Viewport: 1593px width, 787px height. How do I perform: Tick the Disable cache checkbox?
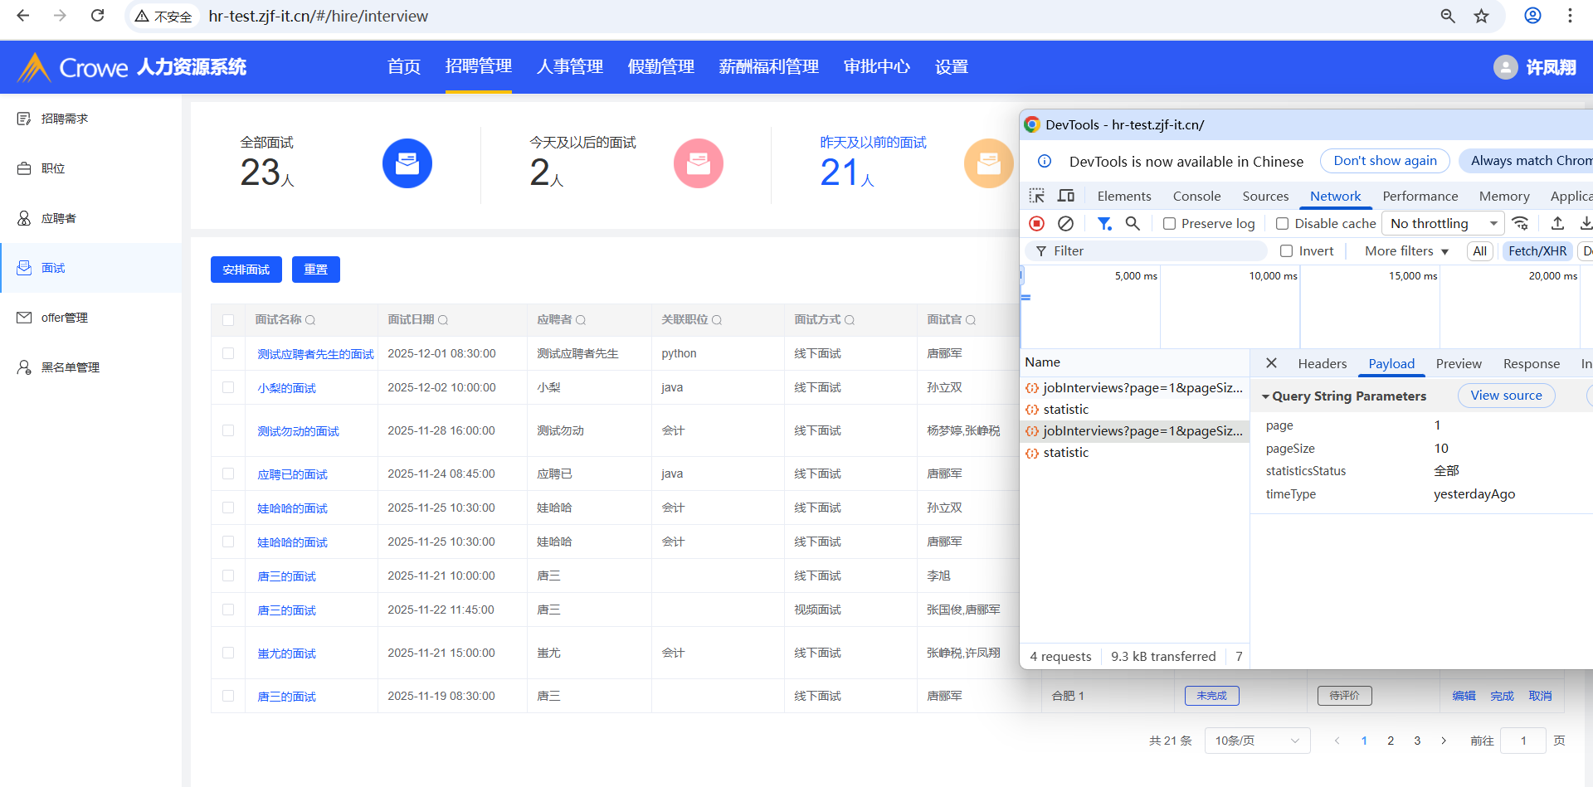point(1282,224)
